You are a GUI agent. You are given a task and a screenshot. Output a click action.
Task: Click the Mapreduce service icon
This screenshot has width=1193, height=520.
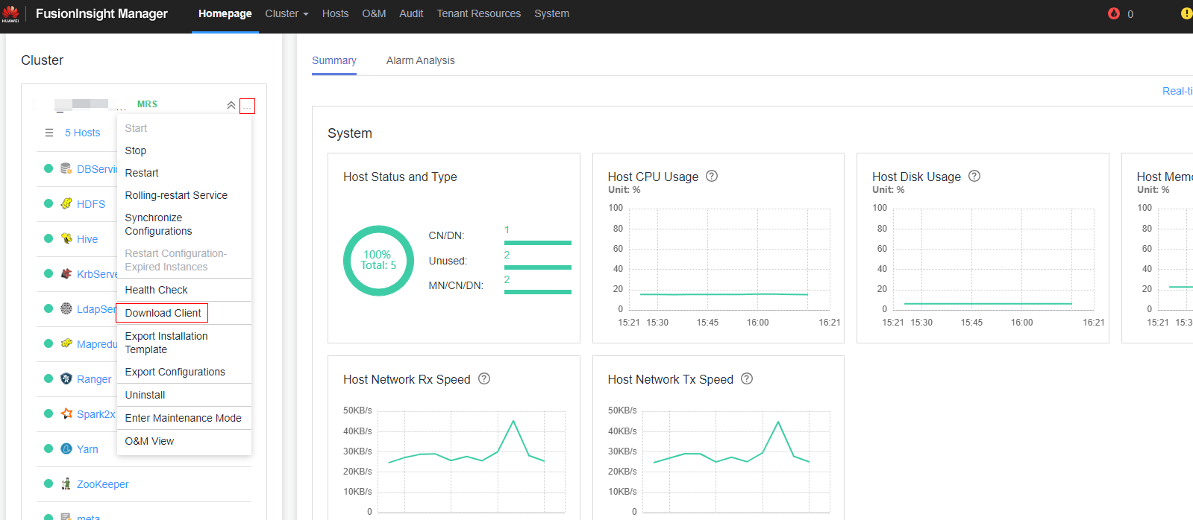(66, 343)
